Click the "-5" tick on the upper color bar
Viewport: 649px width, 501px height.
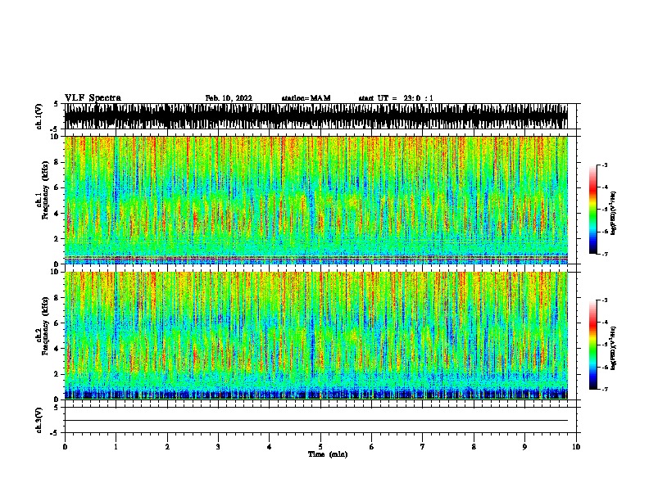[604, 210]
